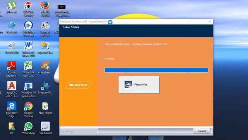Click the Mediatek logo in installer sidebar

coord(78,85)
